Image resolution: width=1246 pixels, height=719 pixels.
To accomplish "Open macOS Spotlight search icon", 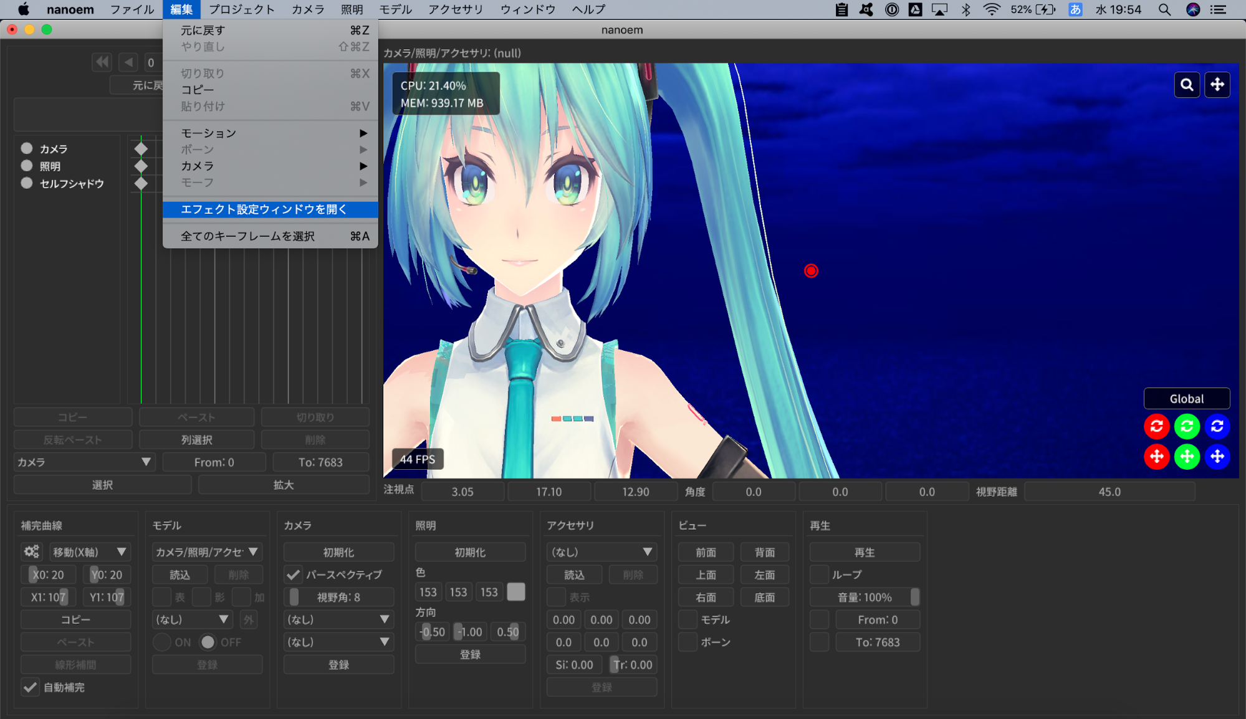I will point(1164,9).
